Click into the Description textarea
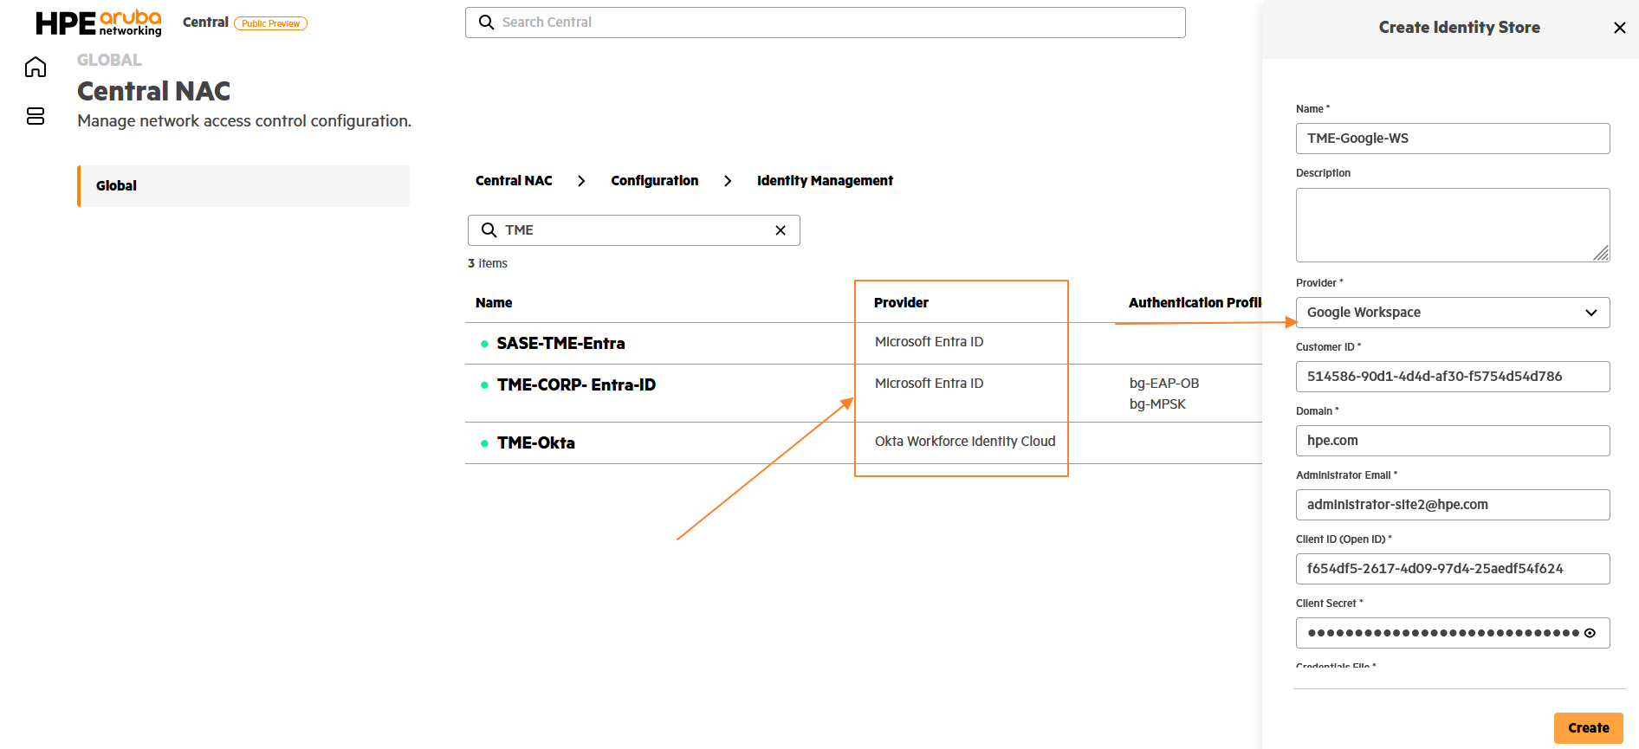Image resolution: width=1639 pixels, height=749 pixels. 1453,225
